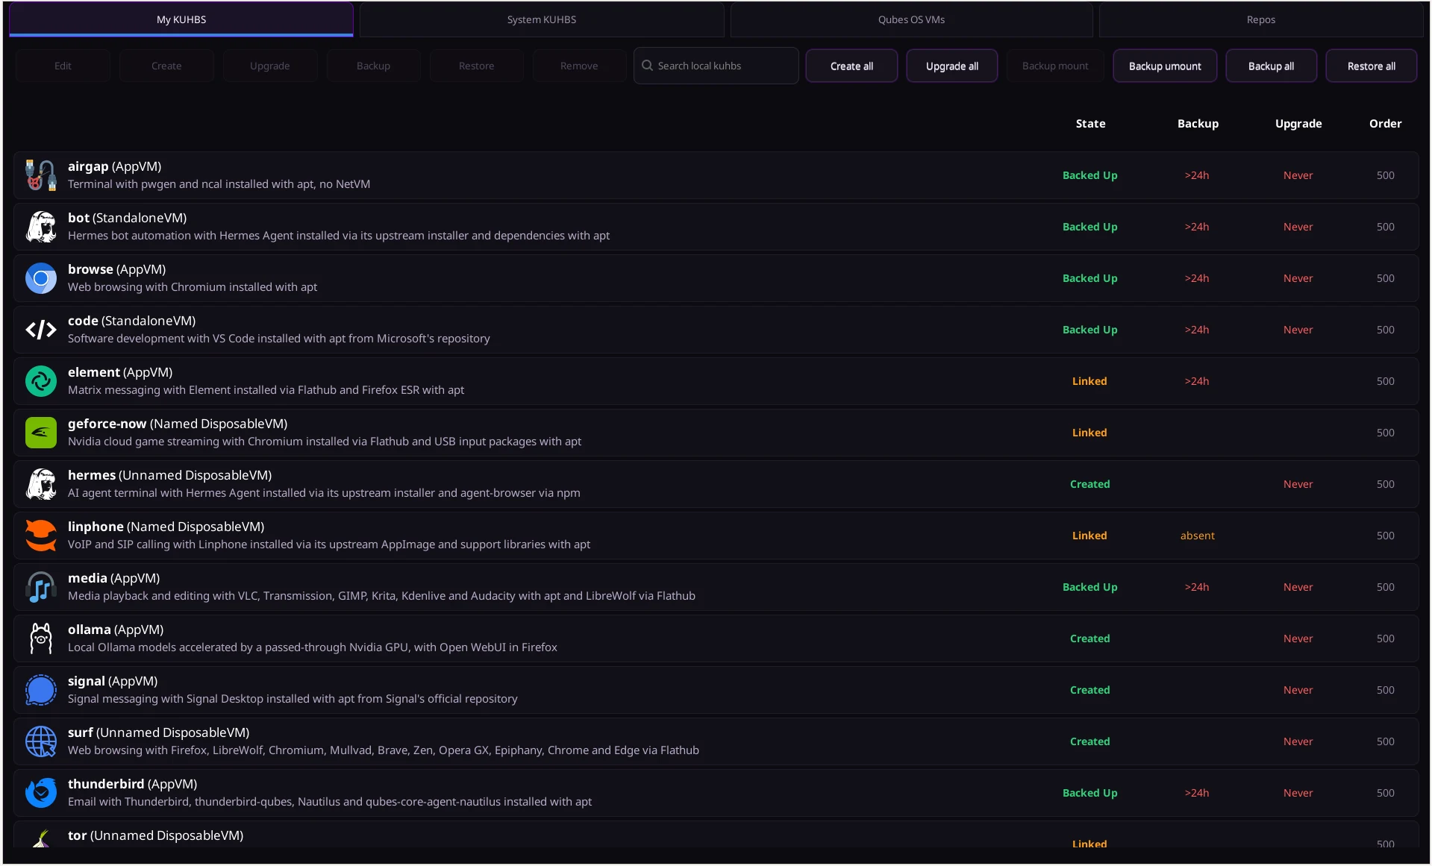Open the Repos tab
The height and width of the screenshot is (866, 1432).
tap(1261, 19)
